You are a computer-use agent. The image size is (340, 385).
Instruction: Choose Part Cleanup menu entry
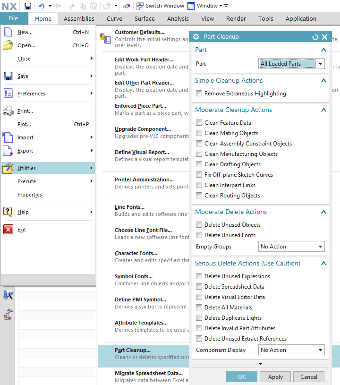(x=144, y=356)
